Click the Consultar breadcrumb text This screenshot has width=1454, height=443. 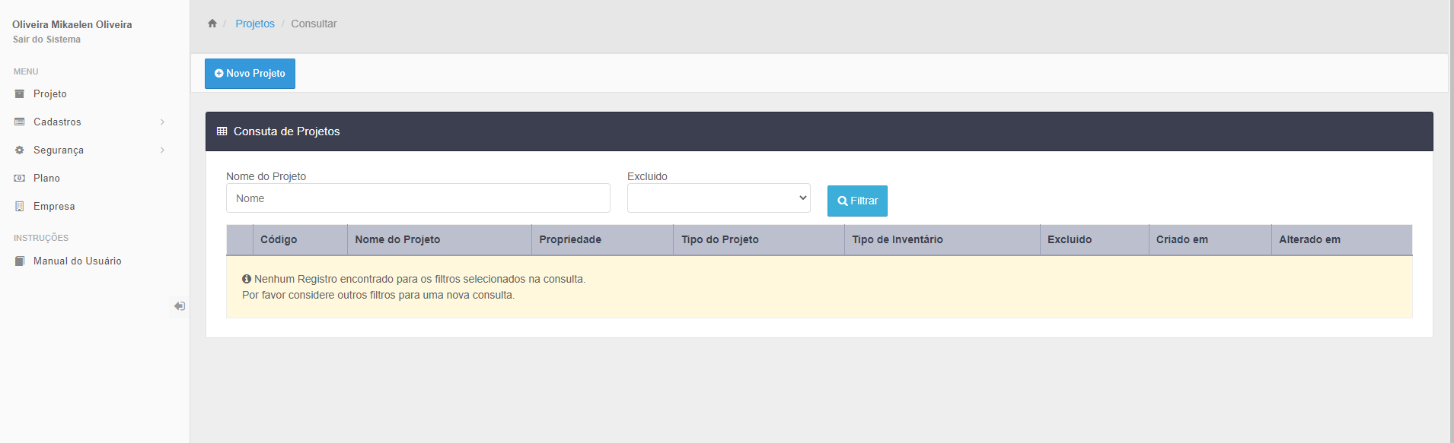314,24
